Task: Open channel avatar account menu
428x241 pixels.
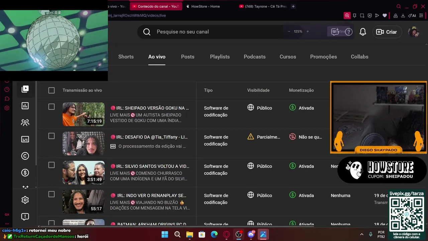Action: click(x=414, y=32)
